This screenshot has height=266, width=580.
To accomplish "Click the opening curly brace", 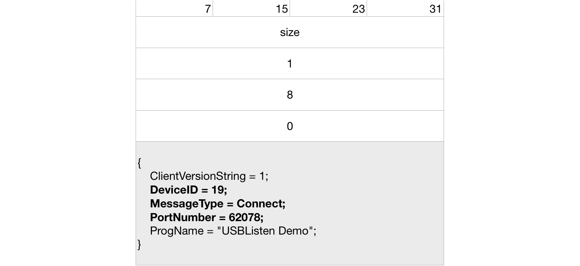I will [x=139, y=162].
